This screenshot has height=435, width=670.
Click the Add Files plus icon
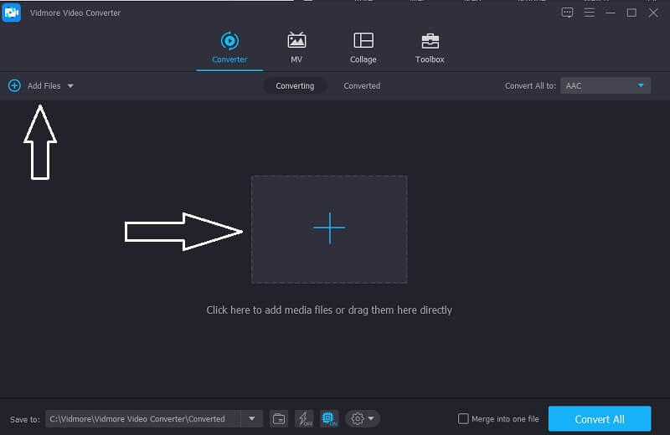[x=14, y=85]
